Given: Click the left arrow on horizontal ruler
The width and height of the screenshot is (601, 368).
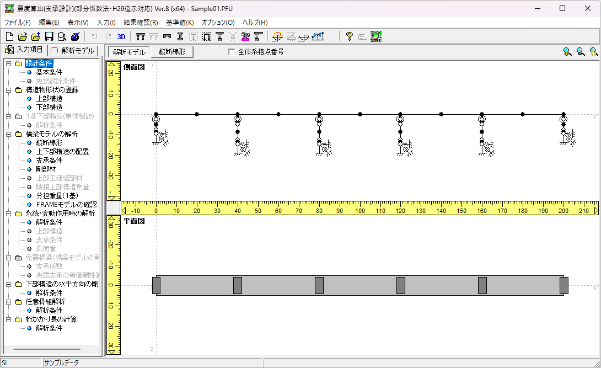Looking at the screenshot, I should (124, 210).
